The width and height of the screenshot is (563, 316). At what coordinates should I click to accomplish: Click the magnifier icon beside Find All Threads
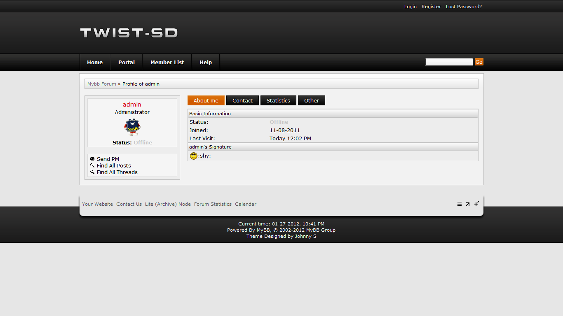(92, 172)
